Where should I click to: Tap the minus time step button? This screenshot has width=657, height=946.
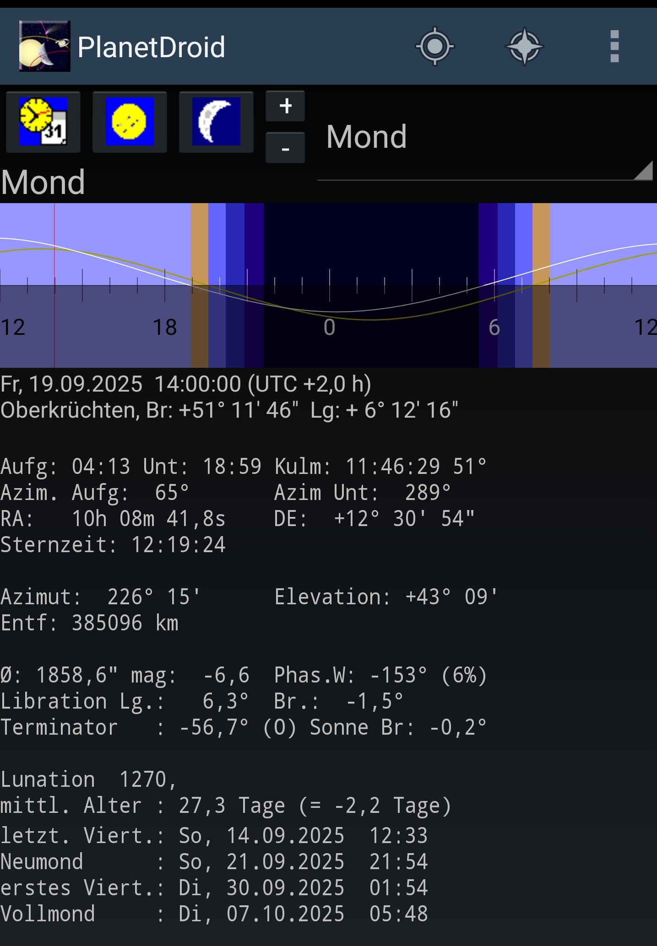285,148
